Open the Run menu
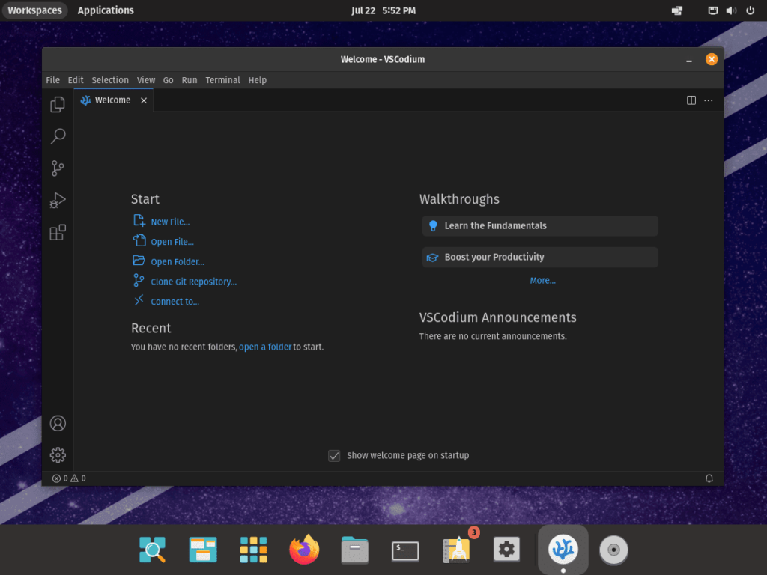 point(190,80)
